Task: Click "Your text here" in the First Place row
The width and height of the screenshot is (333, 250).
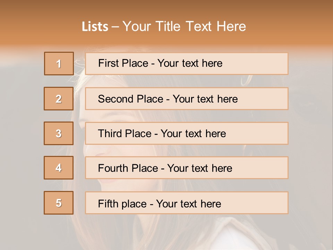Action: tap(190, 63)
